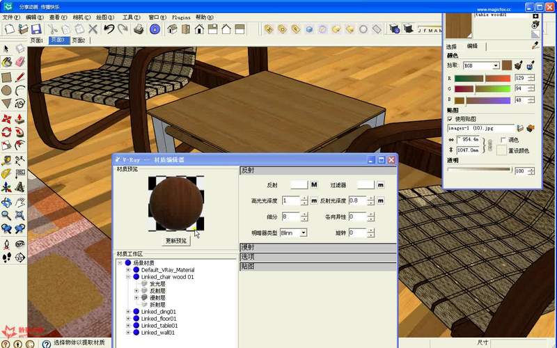The width and height of the screenshot is (557, 348).
Task: Open the Blinn shader type dropdown
Action: tap(303, 232)
